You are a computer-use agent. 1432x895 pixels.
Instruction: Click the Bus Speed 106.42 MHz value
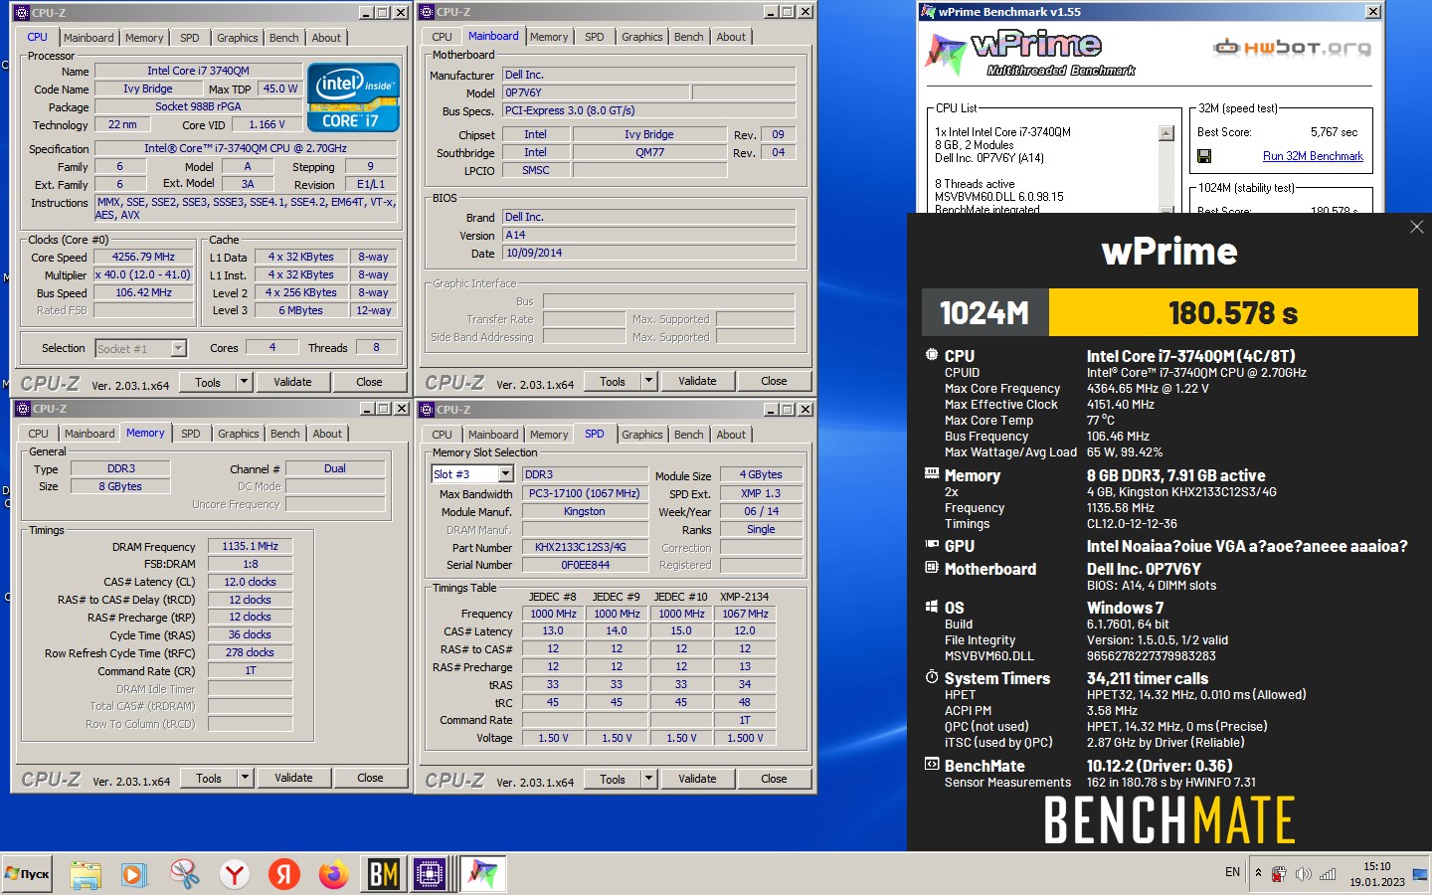(143, 293)
